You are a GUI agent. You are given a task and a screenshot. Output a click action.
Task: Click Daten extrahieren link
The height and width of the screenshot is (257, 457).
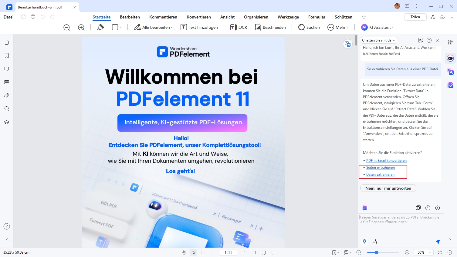380,175
